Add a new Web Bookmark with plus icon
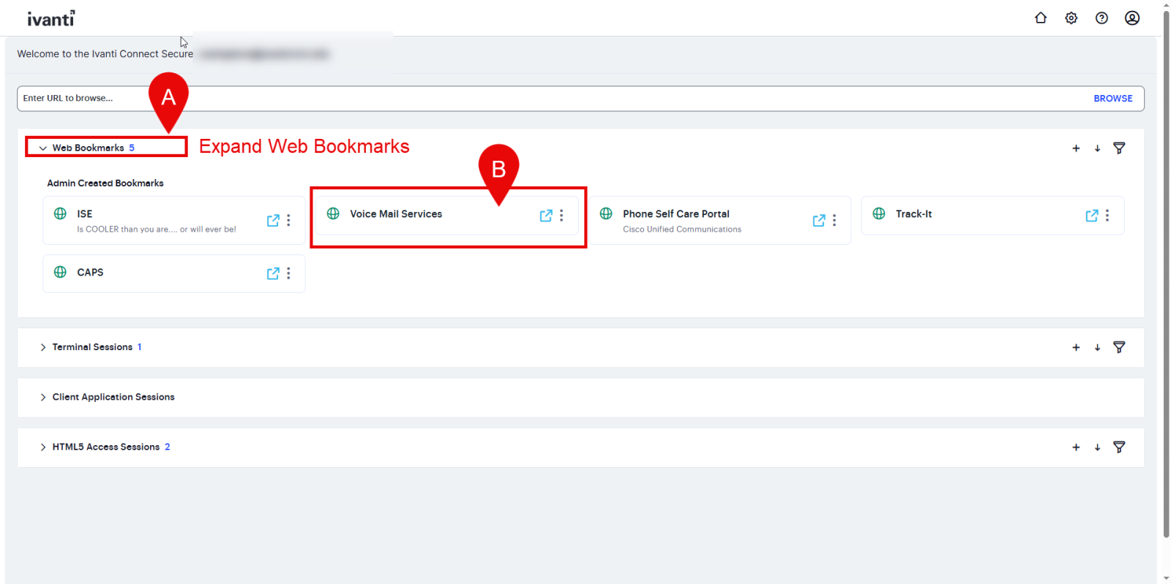The width and height of the screenshot is (1171, 584). click(1076, 148)
